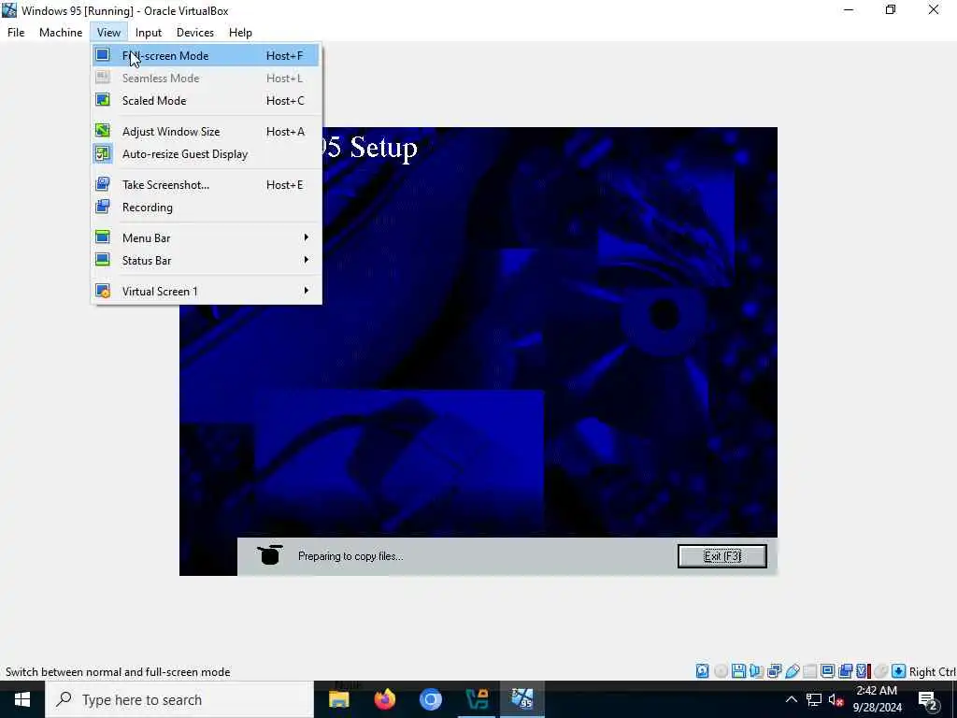Open the audio status indicator
957x718 pixels.
tap(756, 671)
